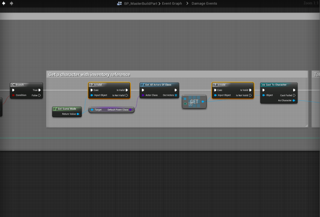Click Out Actors array output pin
The height and width of the screenshot is (217, 320).
[x=176, y=95]
